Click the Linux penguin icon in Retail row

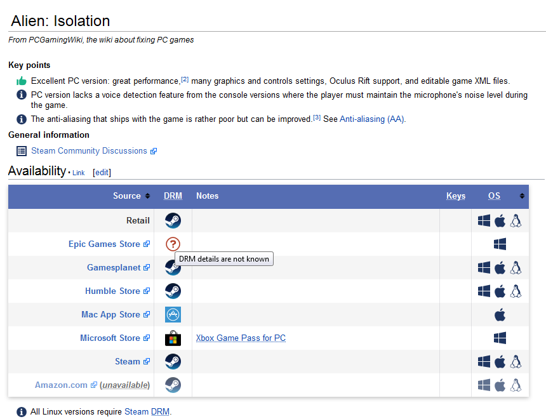pos(516,220)
